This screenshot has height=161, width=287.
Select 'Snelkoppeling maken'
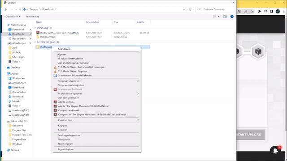(69, 135)
